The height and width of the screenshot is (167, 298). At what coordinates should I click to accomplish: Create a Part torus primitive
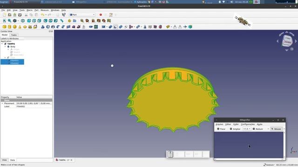[x=25, y=27]
